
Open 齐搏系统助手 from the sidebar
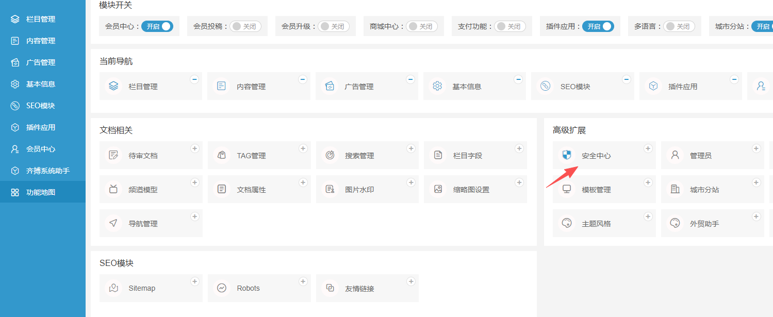[x=47, y=171]
